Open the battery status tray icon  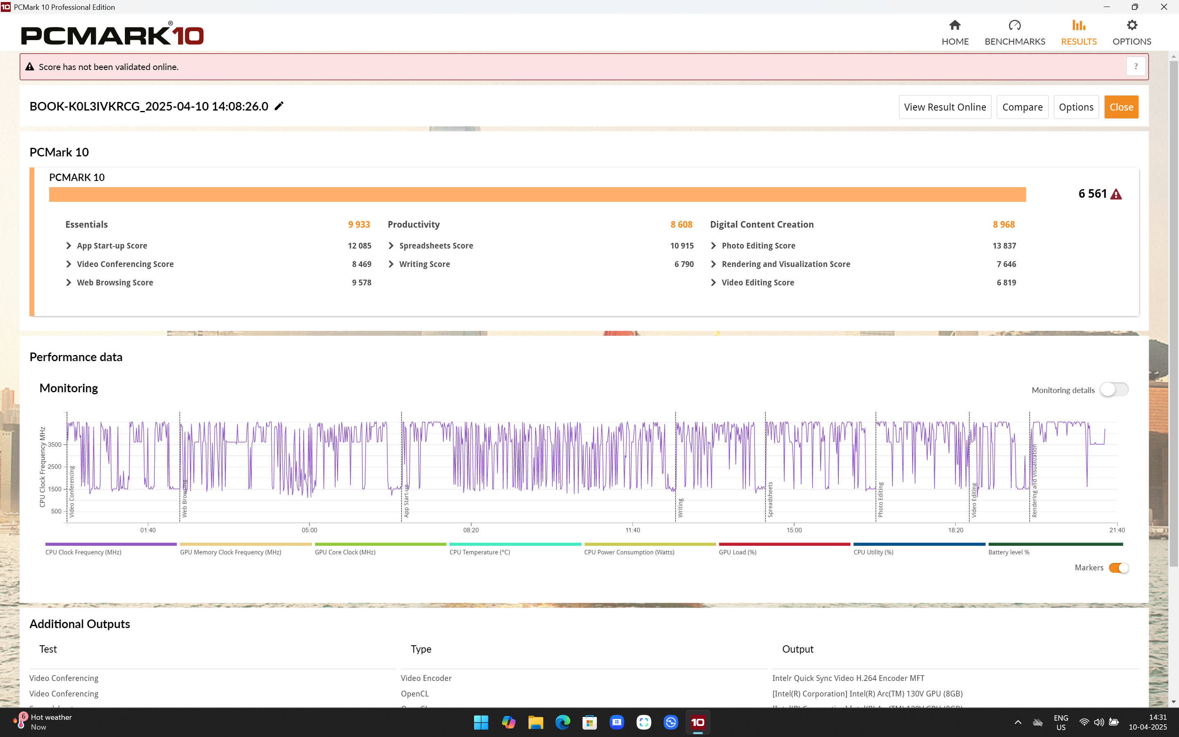click(x=1114, y=722)
